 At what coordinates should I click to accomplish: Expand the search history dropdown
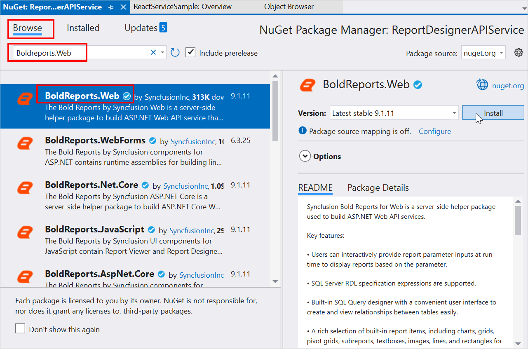(x=162, y=53)
